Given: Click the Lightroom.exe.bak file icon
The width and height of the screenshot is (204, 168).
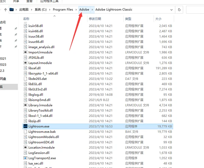Looking at the screenshot, I should click(26, 132).
